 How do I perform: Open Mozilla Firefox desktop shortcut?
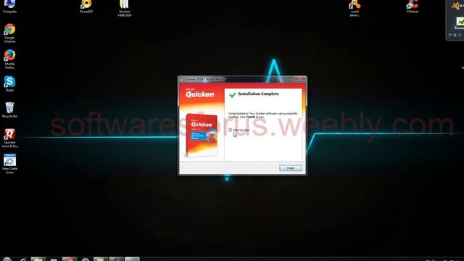coord(9,59)
